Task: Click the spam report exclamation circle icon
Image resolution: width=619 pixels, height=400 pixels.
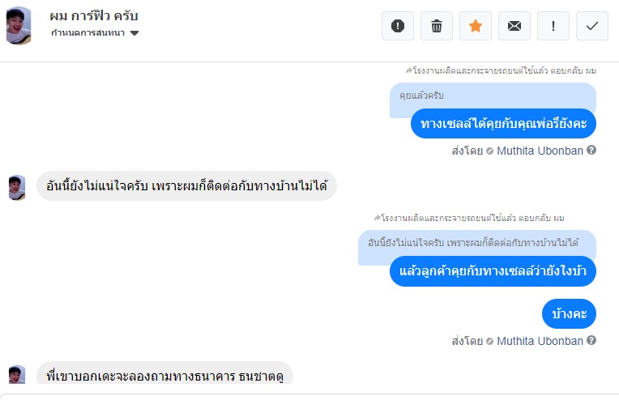Action: click(x=398, y=26)
